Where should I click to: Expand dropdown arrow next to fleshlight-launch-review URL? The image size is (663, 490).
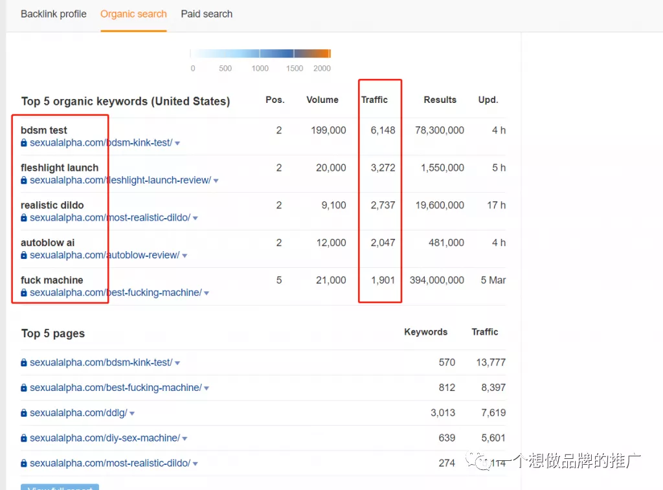pyautogui.click(x=216, y=181)
